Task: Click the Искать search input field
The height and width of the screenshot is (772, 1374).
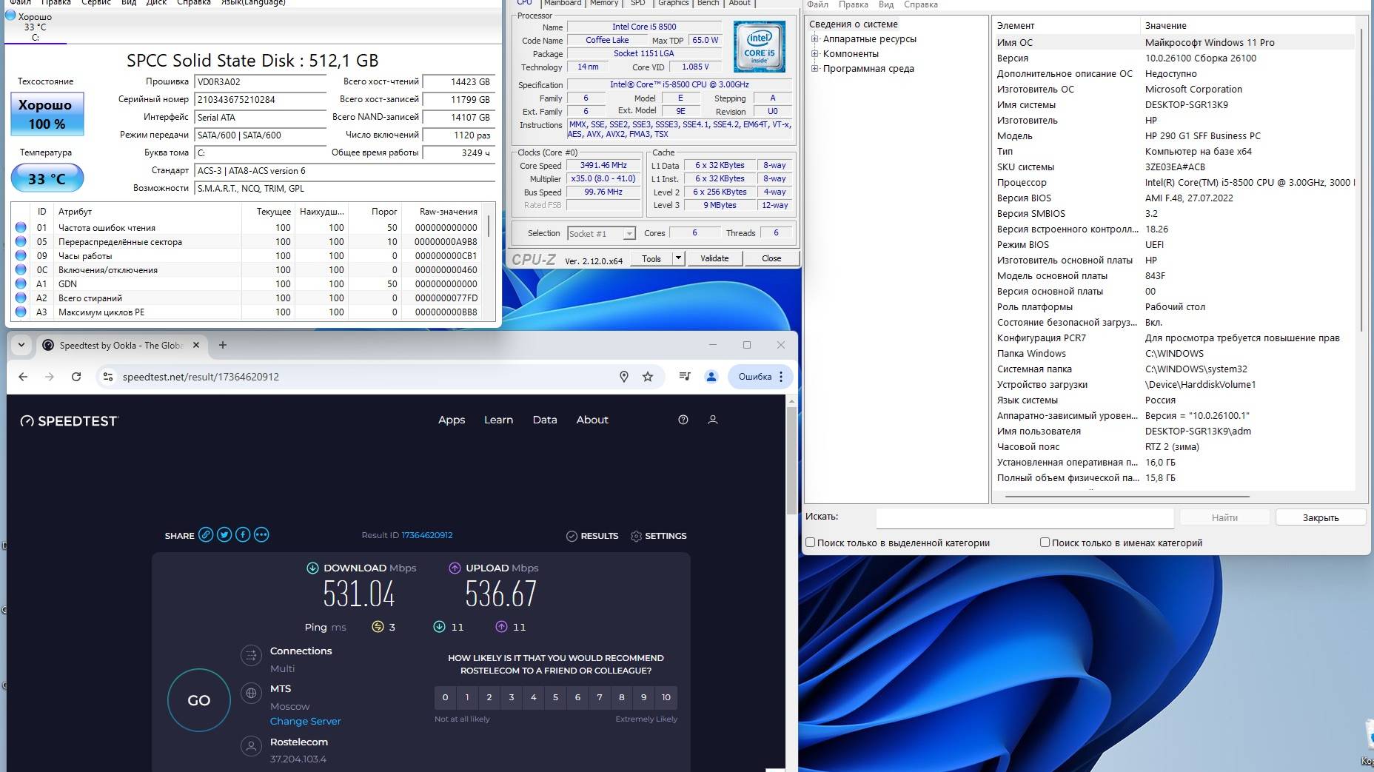Action: point(1025,517)
